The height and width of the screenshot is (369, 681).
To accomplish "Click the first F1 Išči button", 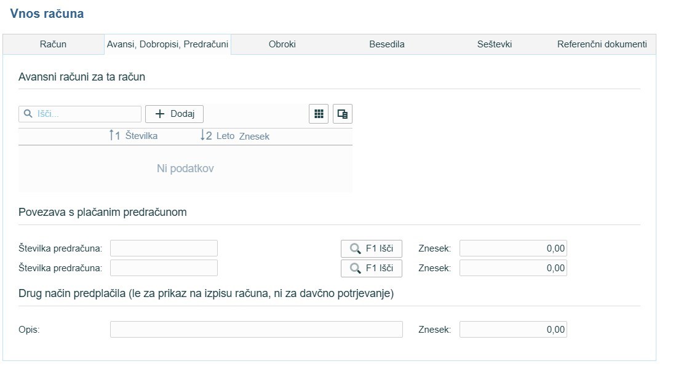I will [x=371, y=248].
